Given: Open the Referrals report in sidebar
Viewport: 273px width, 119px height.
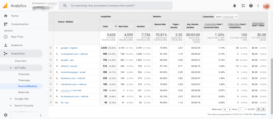Looking at the screenshot, I should tap(23, 92).
